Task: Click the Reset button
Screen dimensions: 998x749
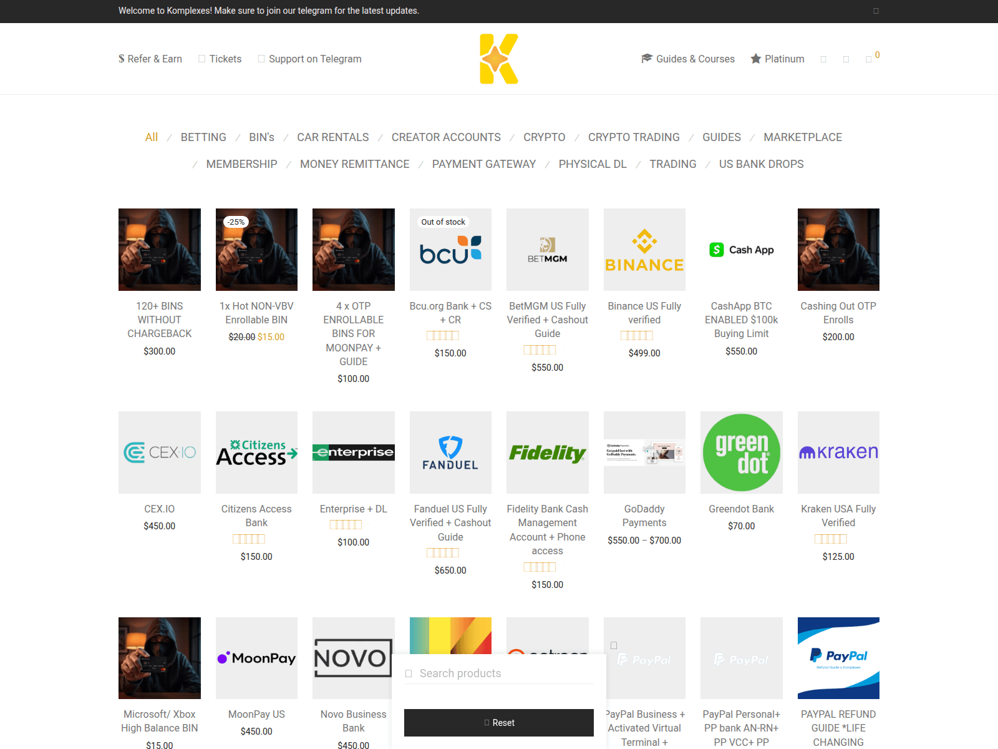Action: coord(499,723)
